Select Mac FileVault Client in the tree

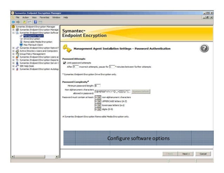[x=33, y=45]
